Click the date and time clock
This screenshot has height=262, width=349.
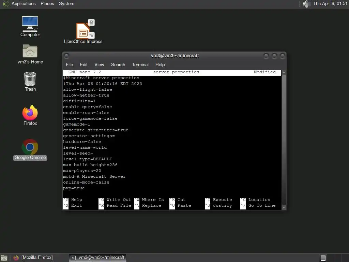(x=330, y=3)
